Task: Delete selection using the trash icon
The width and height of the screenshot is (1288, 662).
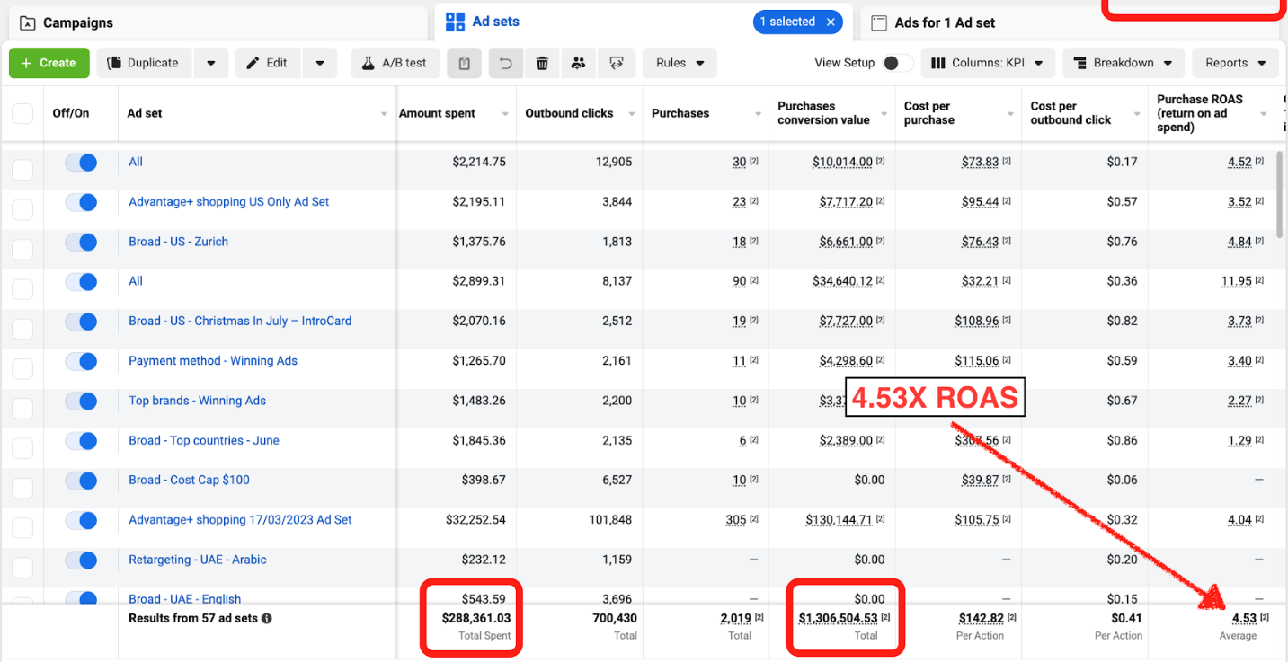Action: pyautogui.click(x=541, y=62)
